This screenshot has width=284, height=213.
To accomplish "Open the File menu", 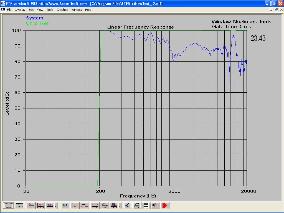I will (9, 10).
